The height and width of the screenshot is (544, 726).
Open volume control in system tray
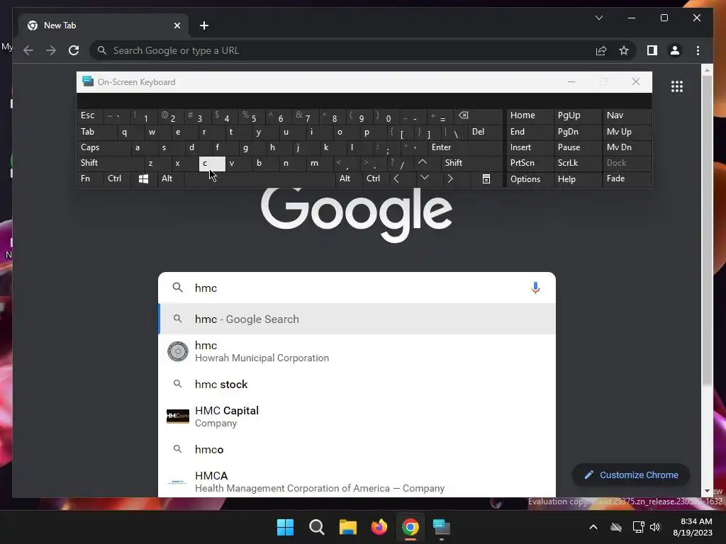pyautogui.click(x=654, y=527)
